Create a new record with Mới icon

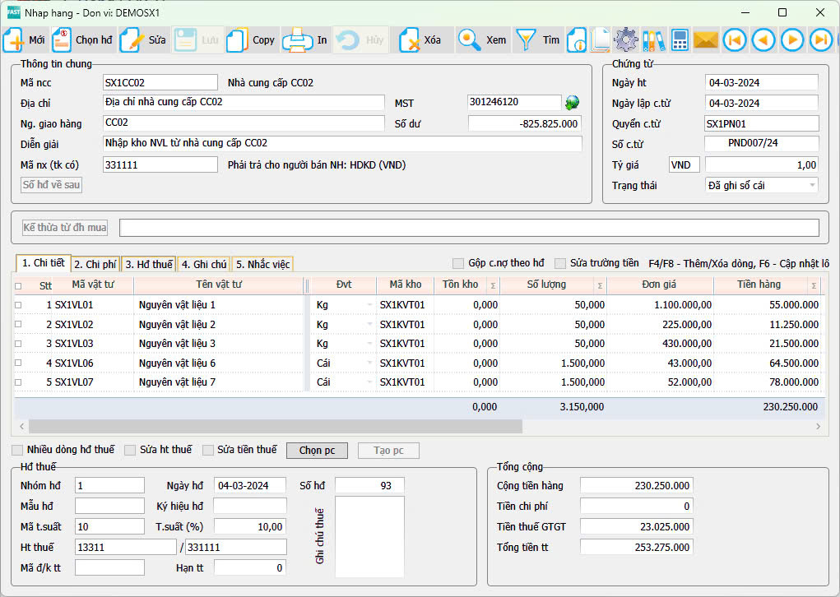click(x=16, y=39)
